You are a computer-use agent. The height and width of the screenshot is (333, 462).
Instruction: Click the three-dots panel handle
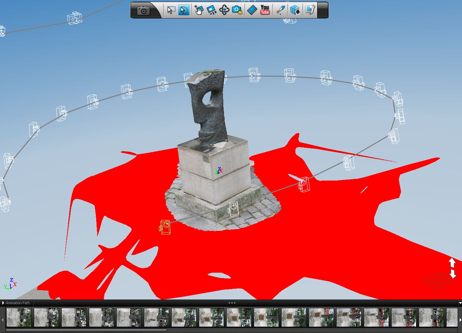[232, 303]
